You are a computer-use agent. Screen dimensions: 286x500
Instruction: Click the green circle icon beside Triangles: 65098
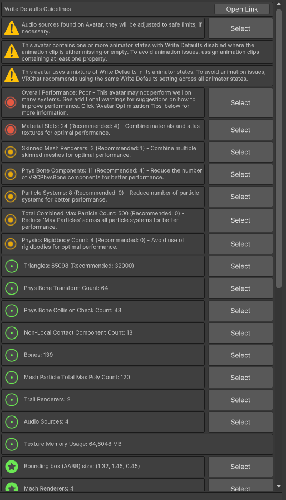12,266
